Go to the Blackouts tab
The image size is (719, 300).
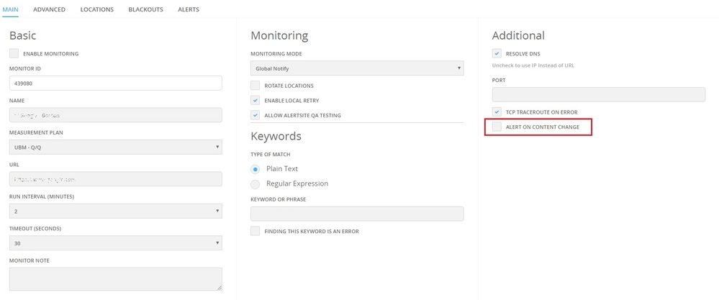(x=145, y=9)
